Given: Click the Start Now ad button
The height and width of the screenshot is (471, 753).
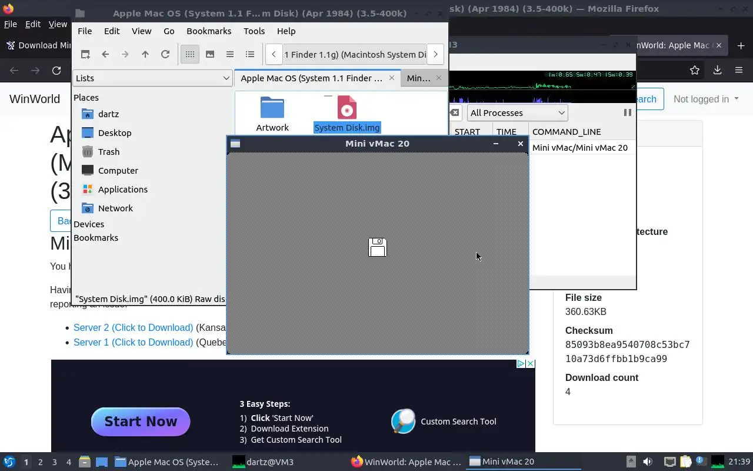Looking at the screenshot, I should (x=141, y=422).
